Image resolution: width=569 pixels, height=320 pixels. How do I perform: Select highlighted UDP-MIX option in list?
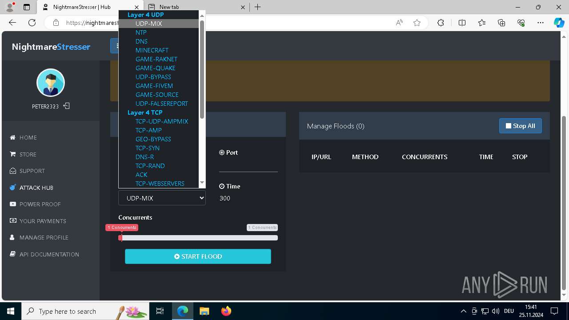pos(159,24)
